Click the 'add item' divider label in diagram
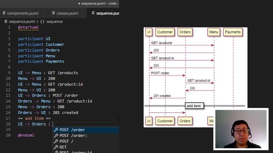Viewport: 273px width, 153px height. coord(194,106)
